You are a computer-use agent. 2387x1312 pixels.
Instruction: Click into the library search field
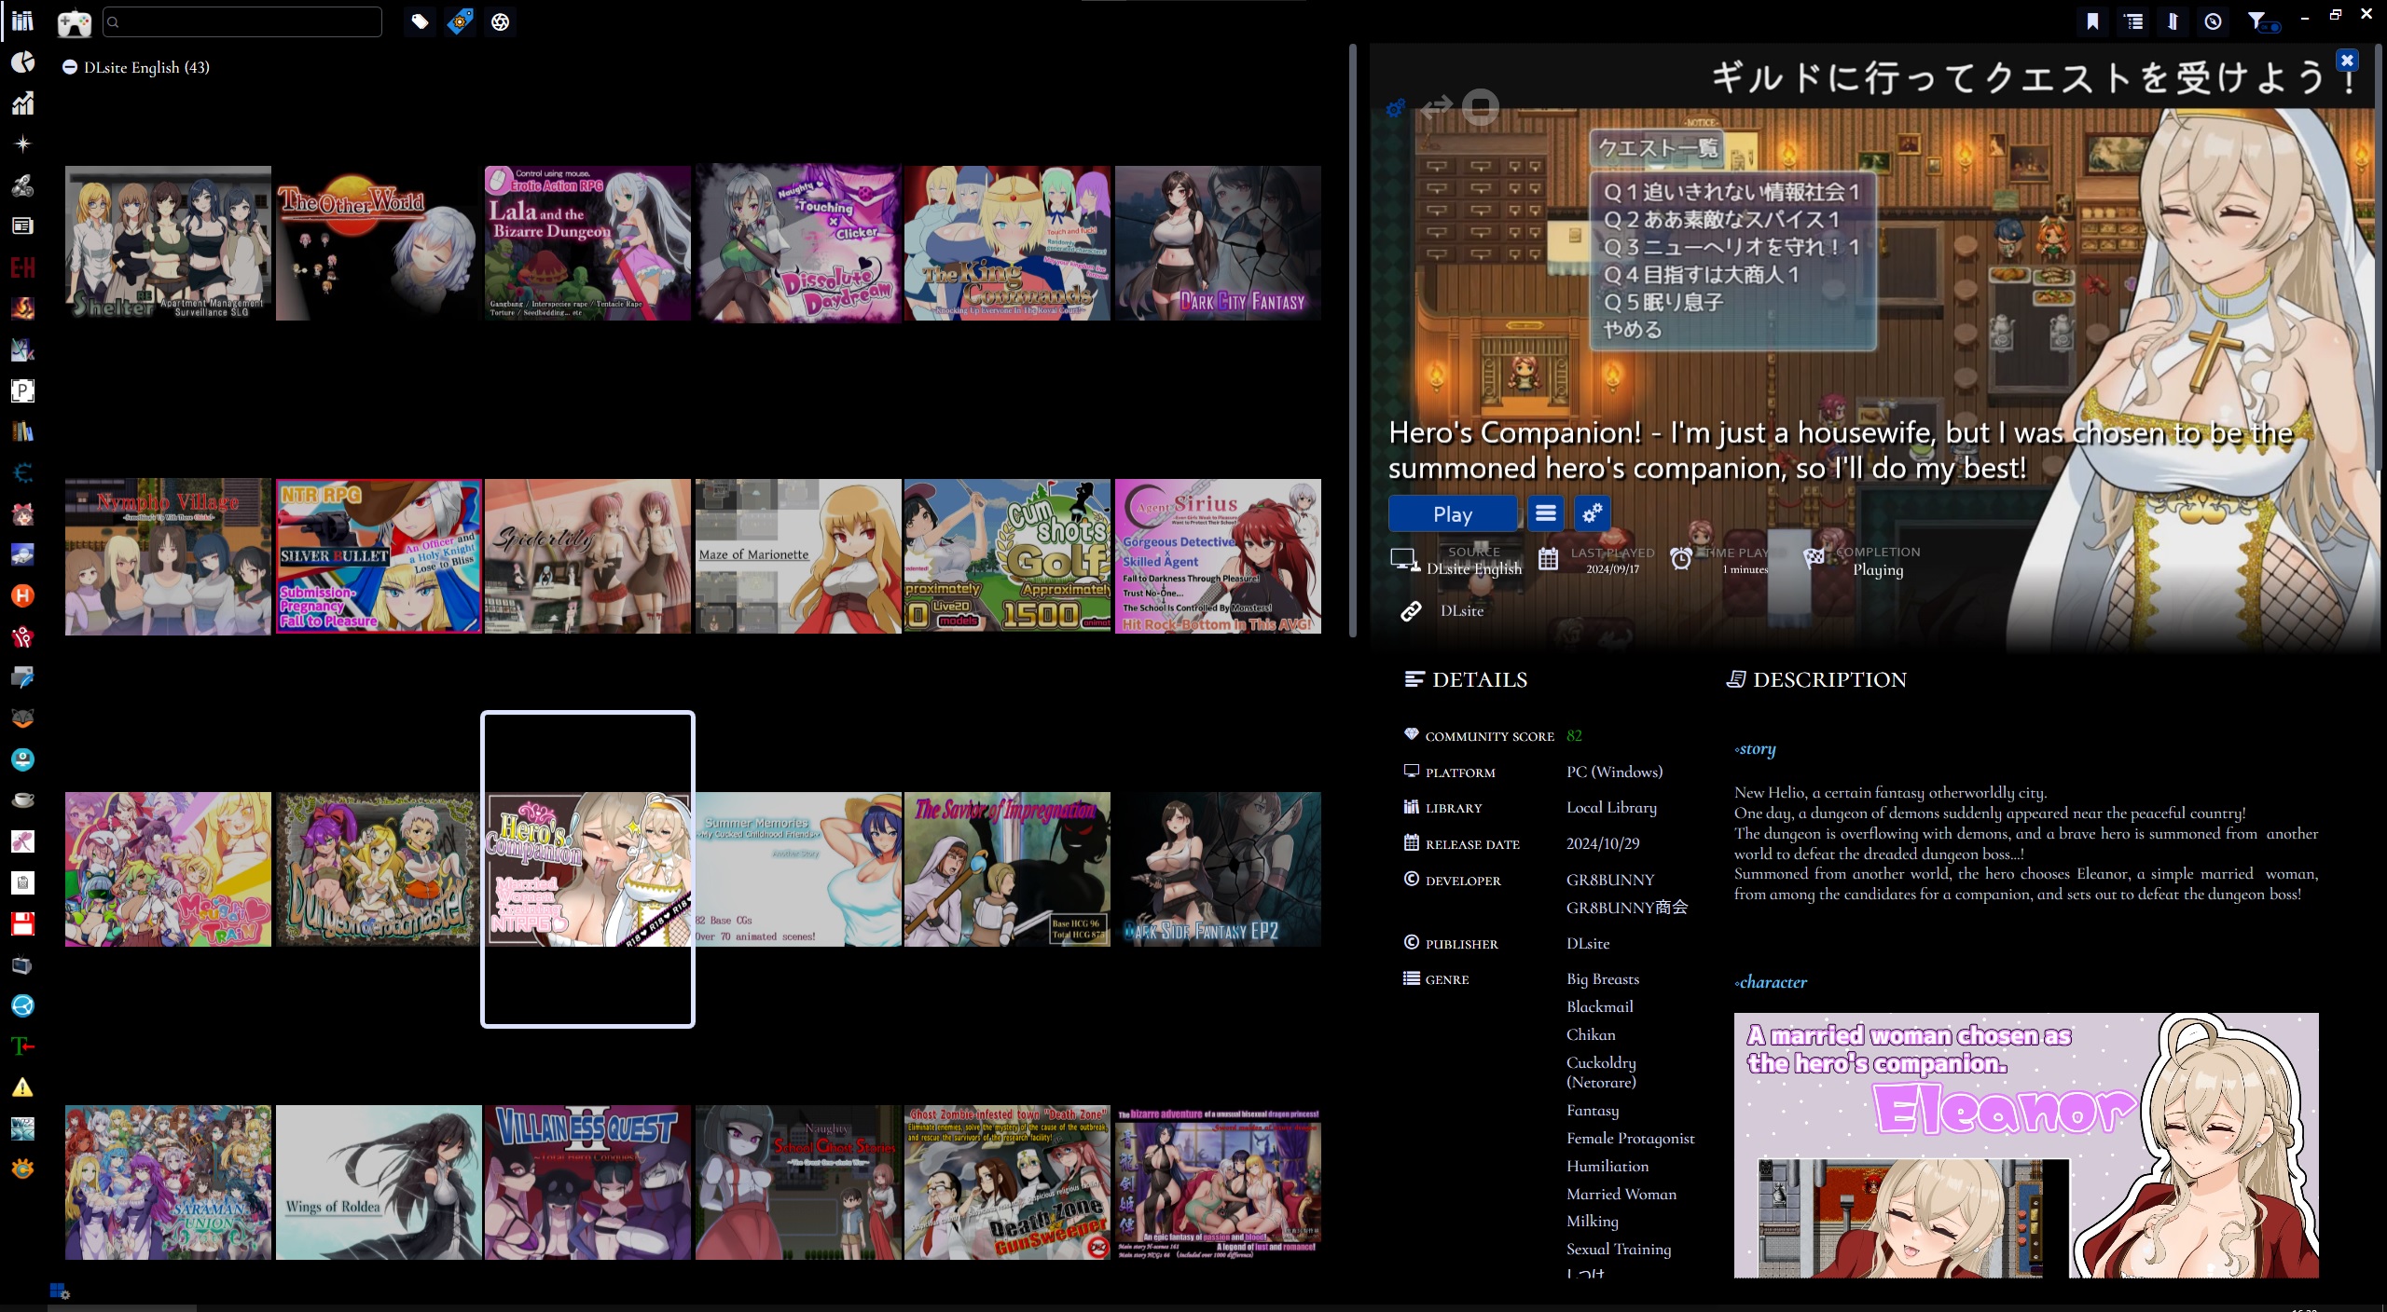click(x=242, y=21)
